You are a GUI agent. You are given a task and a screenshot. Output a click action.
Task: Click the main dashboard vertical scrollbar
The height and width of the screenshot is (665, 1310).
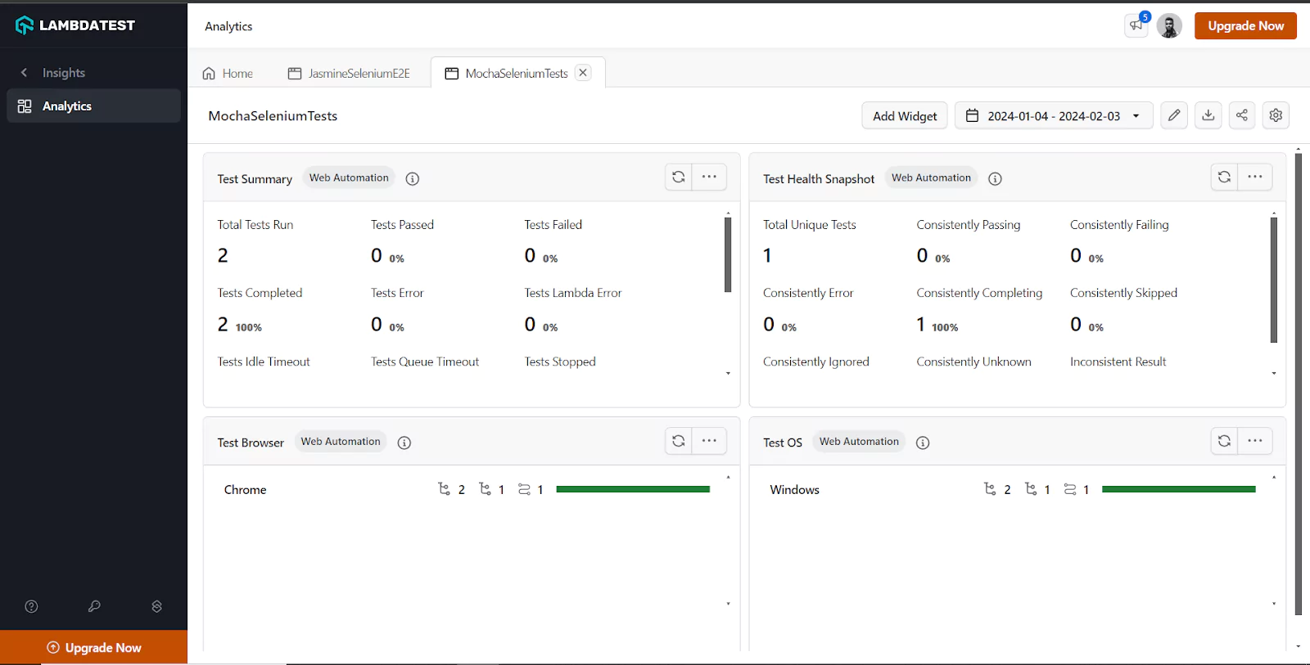(1299, 383)
